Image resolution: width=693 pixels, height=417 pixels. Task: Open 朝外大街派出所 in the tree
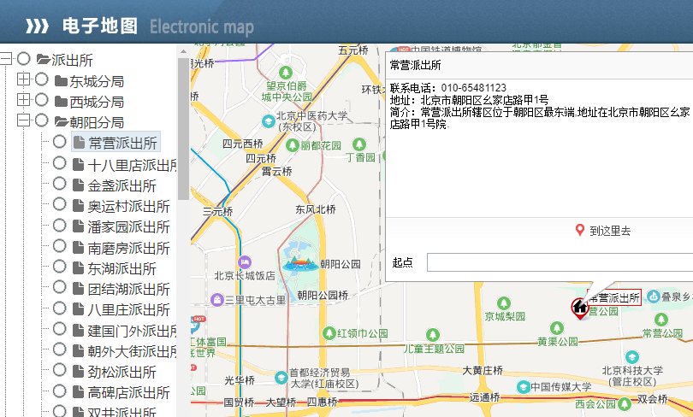(132, 352)
